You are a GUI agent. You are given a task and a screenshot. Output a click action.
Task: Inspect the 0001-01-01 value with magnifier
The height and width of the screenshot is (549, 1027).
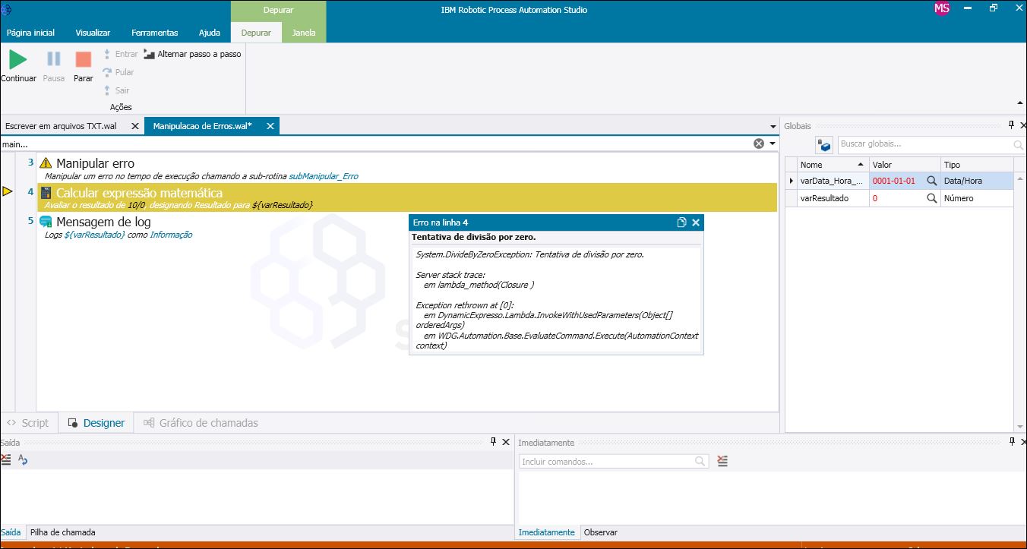pos(931,181)
